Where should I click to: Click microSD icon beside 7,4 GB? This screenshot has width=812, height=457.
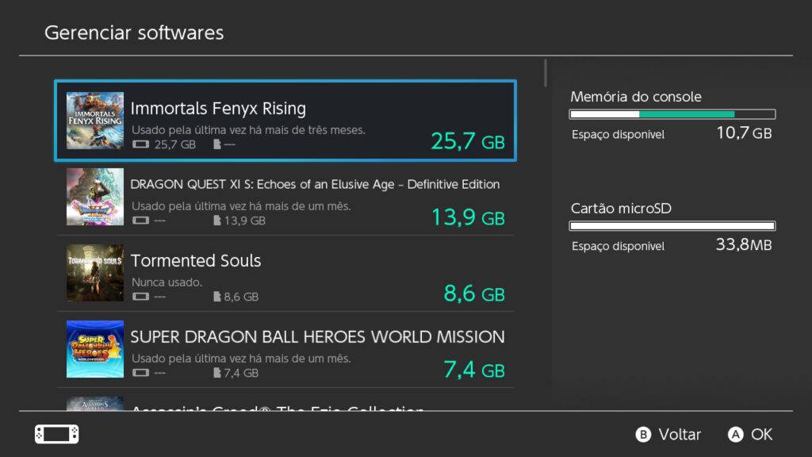(x=217, y=373)
